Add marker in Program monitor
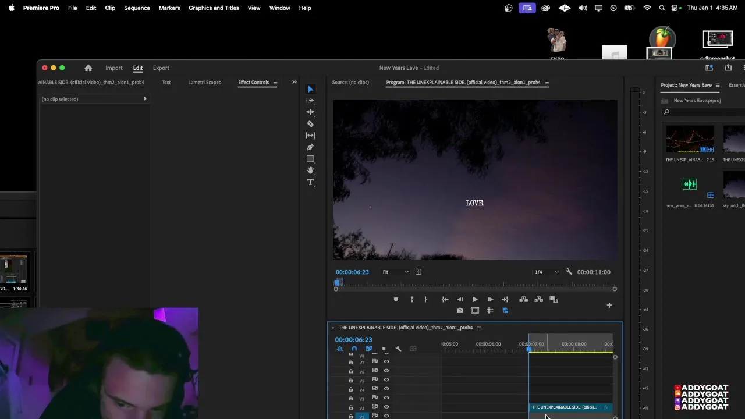Viewport: 745px width, 419px height. (x=396, y=300)
